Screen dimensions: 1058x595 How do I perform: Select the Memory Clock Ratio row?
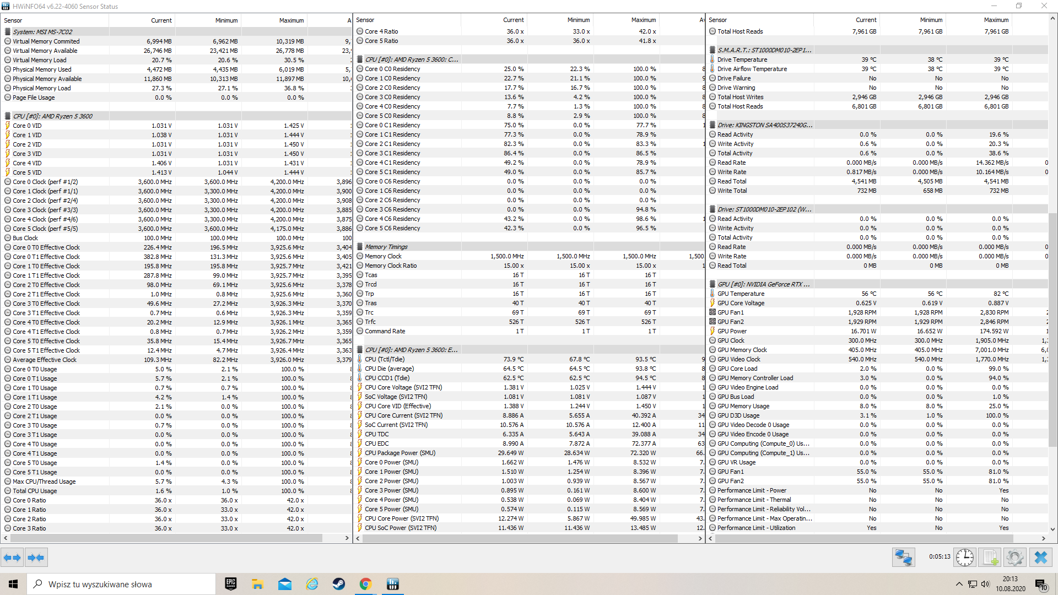click(529, 266)
